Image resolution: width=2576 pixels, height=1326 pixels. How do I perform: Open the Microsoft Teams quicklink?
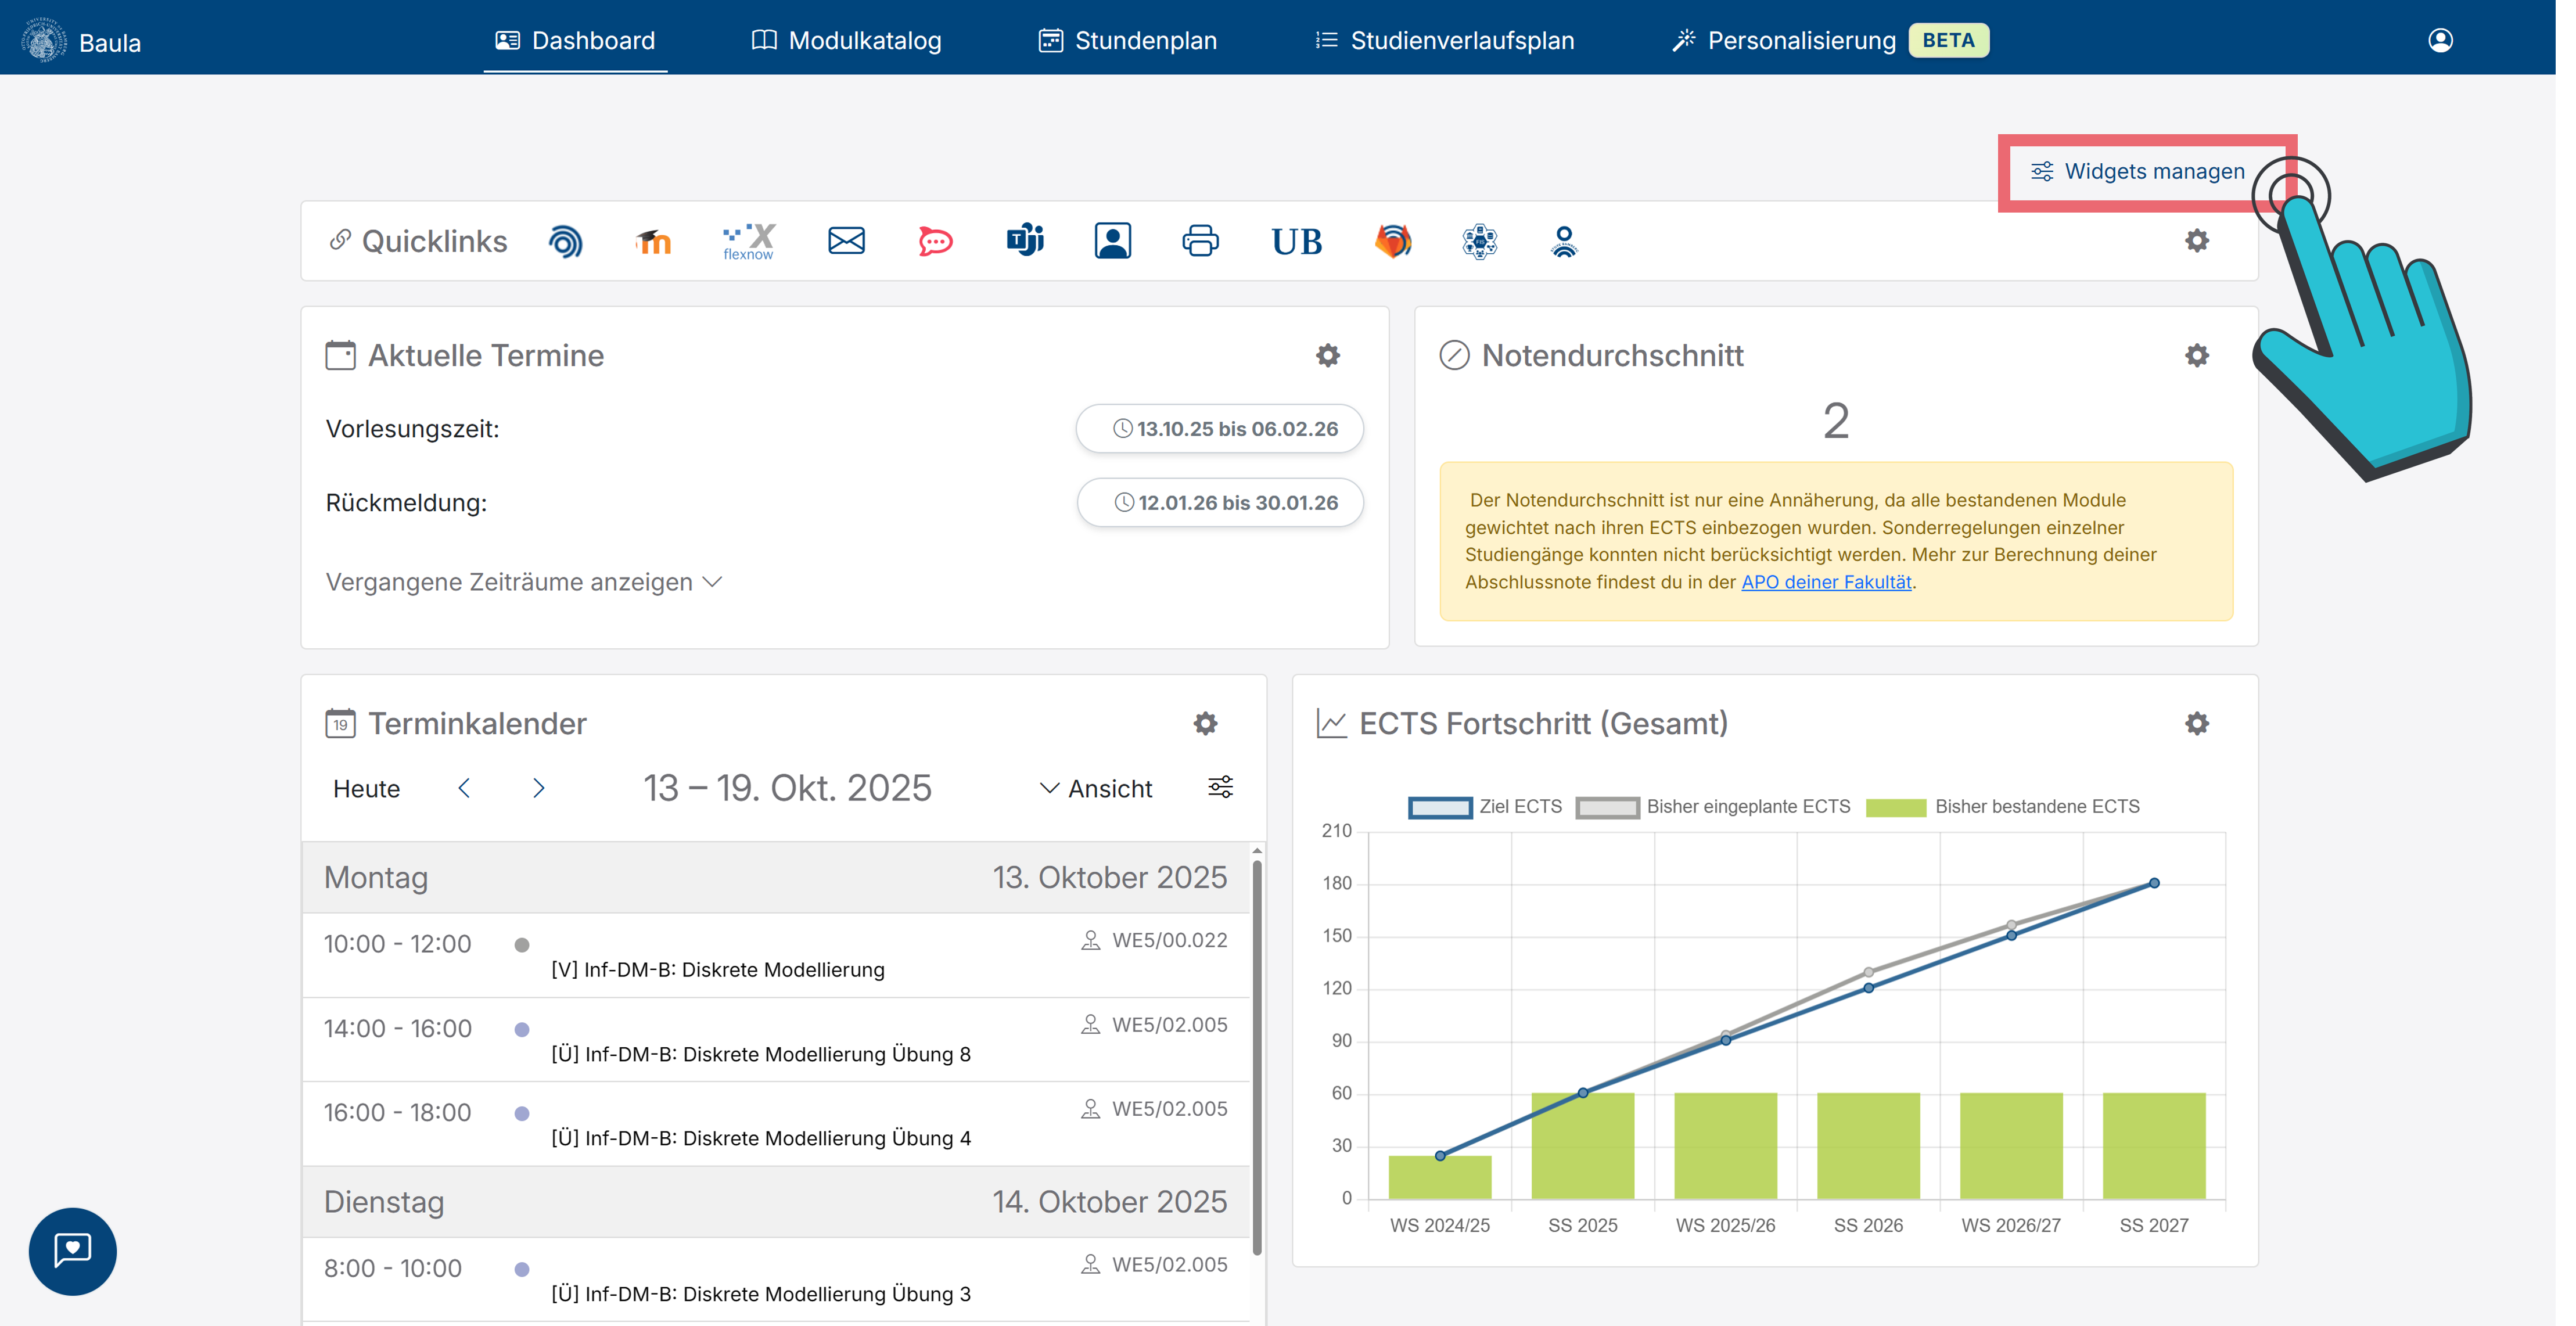click(x=1025, y=241)
